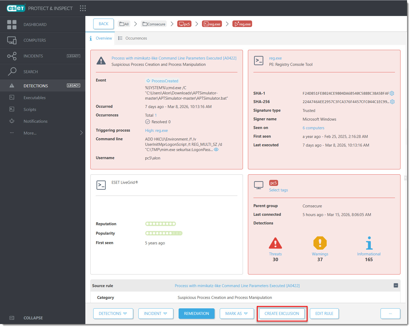Image resolution: width=411 pixels, height=328 pixels.
Task: Open the ESET app launcher grid icon
Action: point(83,8)
